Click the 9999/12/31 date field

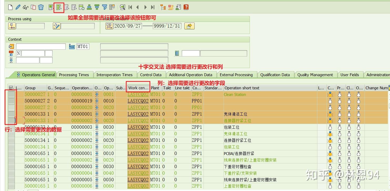[x=167, y=26]
